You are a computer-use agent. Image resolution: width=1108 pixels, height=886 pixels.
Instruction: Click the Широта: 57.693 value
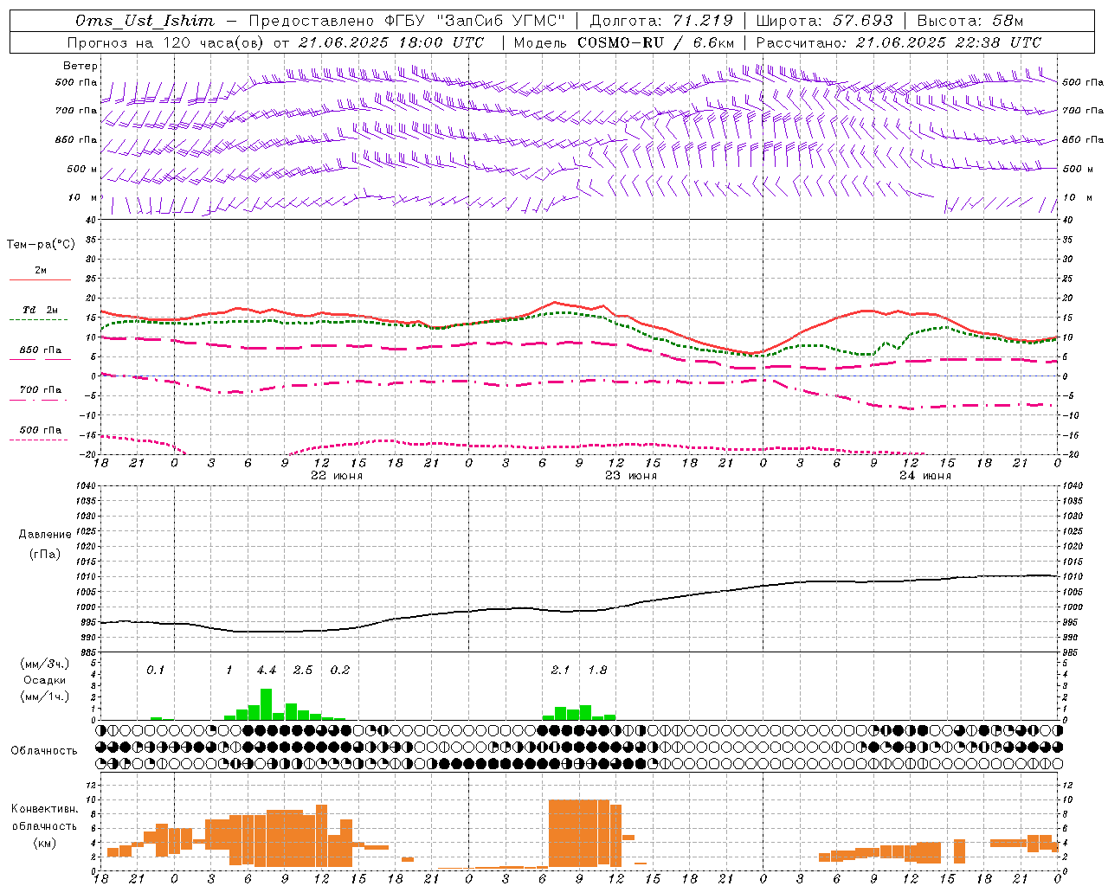click(x=824, y=21)
